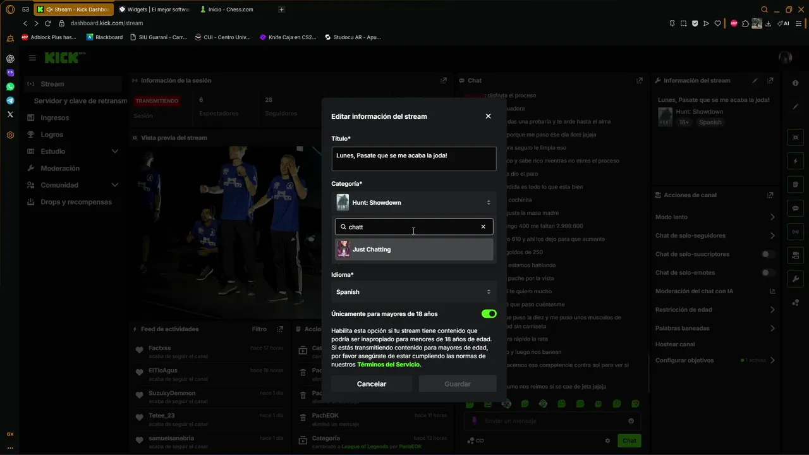Click the Enviar un mensaje chat field
Viewport: 809px width, 455px height.
click(x=553, y=421)
